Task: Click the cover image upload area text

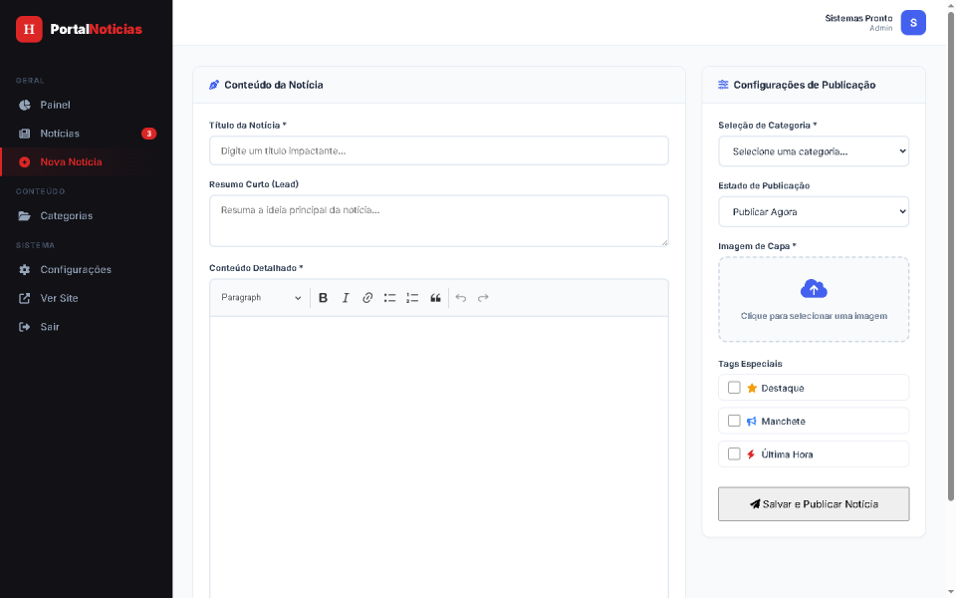Action: pos(814,316)
